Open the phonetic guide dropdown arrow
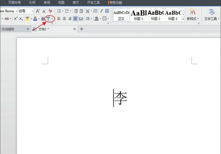The image size is (221, 154). tap(52, 19)
